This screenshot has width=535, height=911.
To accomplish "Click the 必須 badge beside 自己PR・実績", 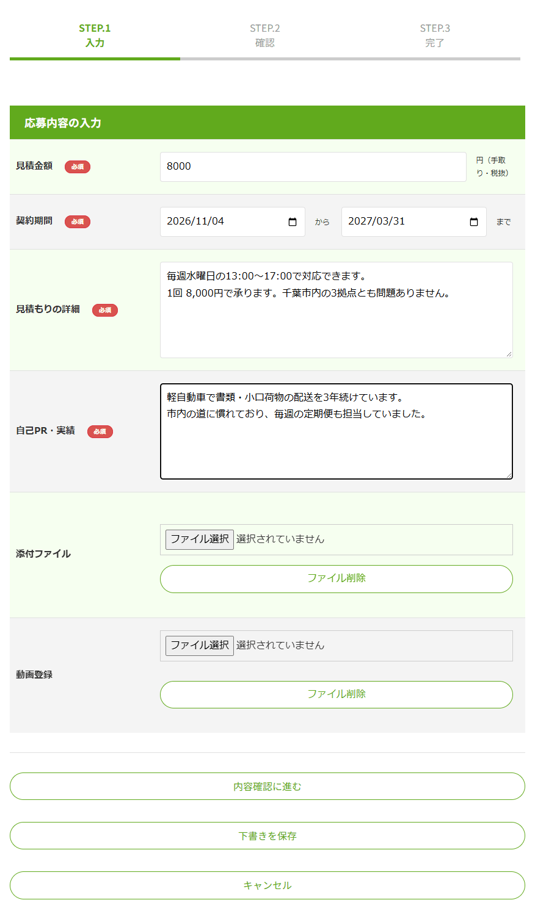I will pos(100,431).
